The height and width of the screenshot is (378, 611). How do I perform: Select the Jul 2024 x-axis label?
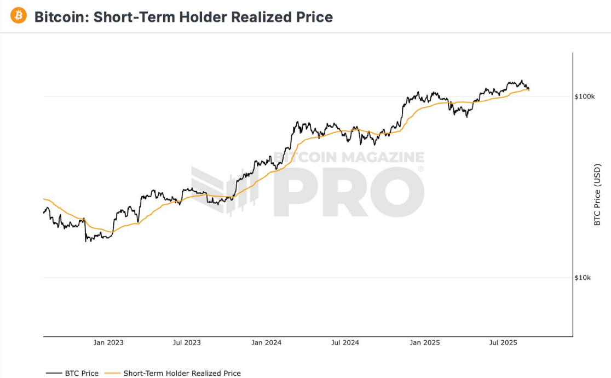[x=345, y=342]
